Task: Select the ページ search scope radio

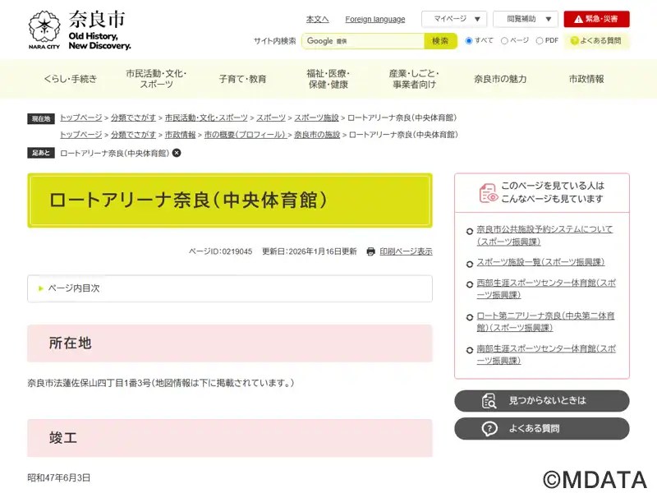Action: [503, 40]
